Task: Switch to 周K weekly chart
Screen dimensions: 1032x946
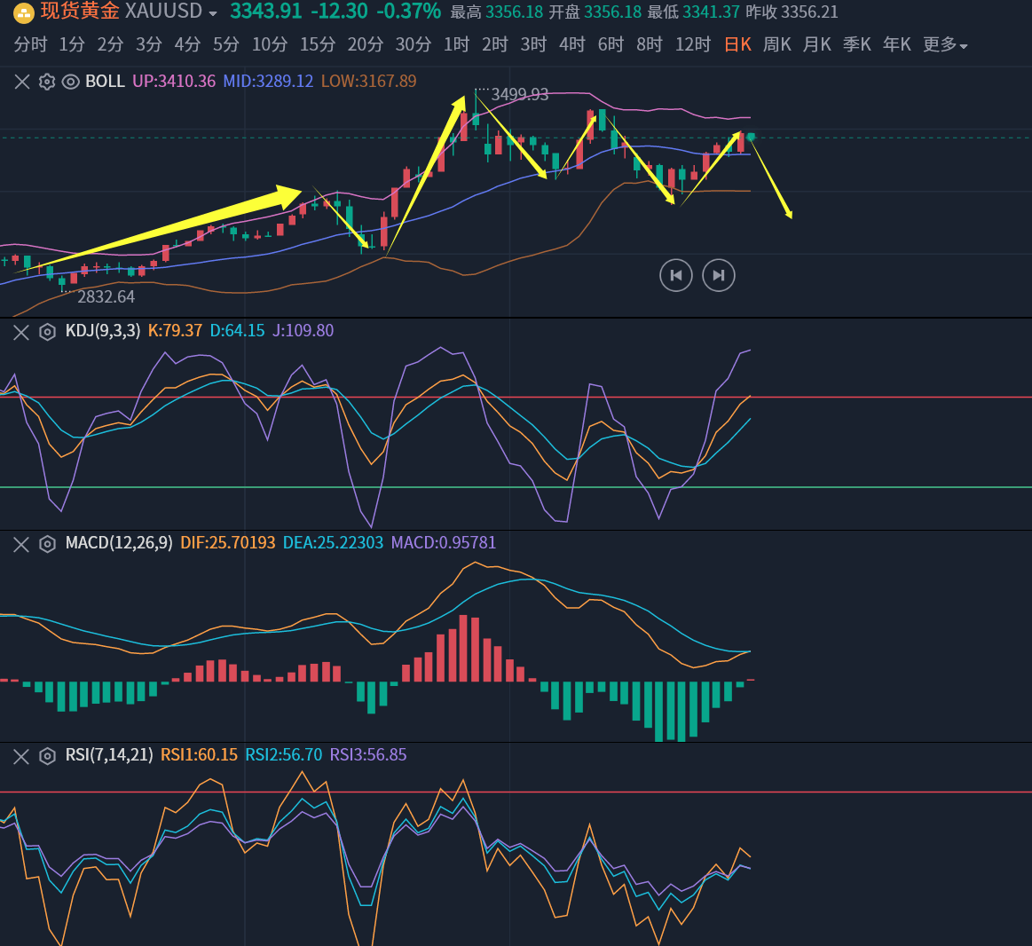Action: (x=777, y=44)
